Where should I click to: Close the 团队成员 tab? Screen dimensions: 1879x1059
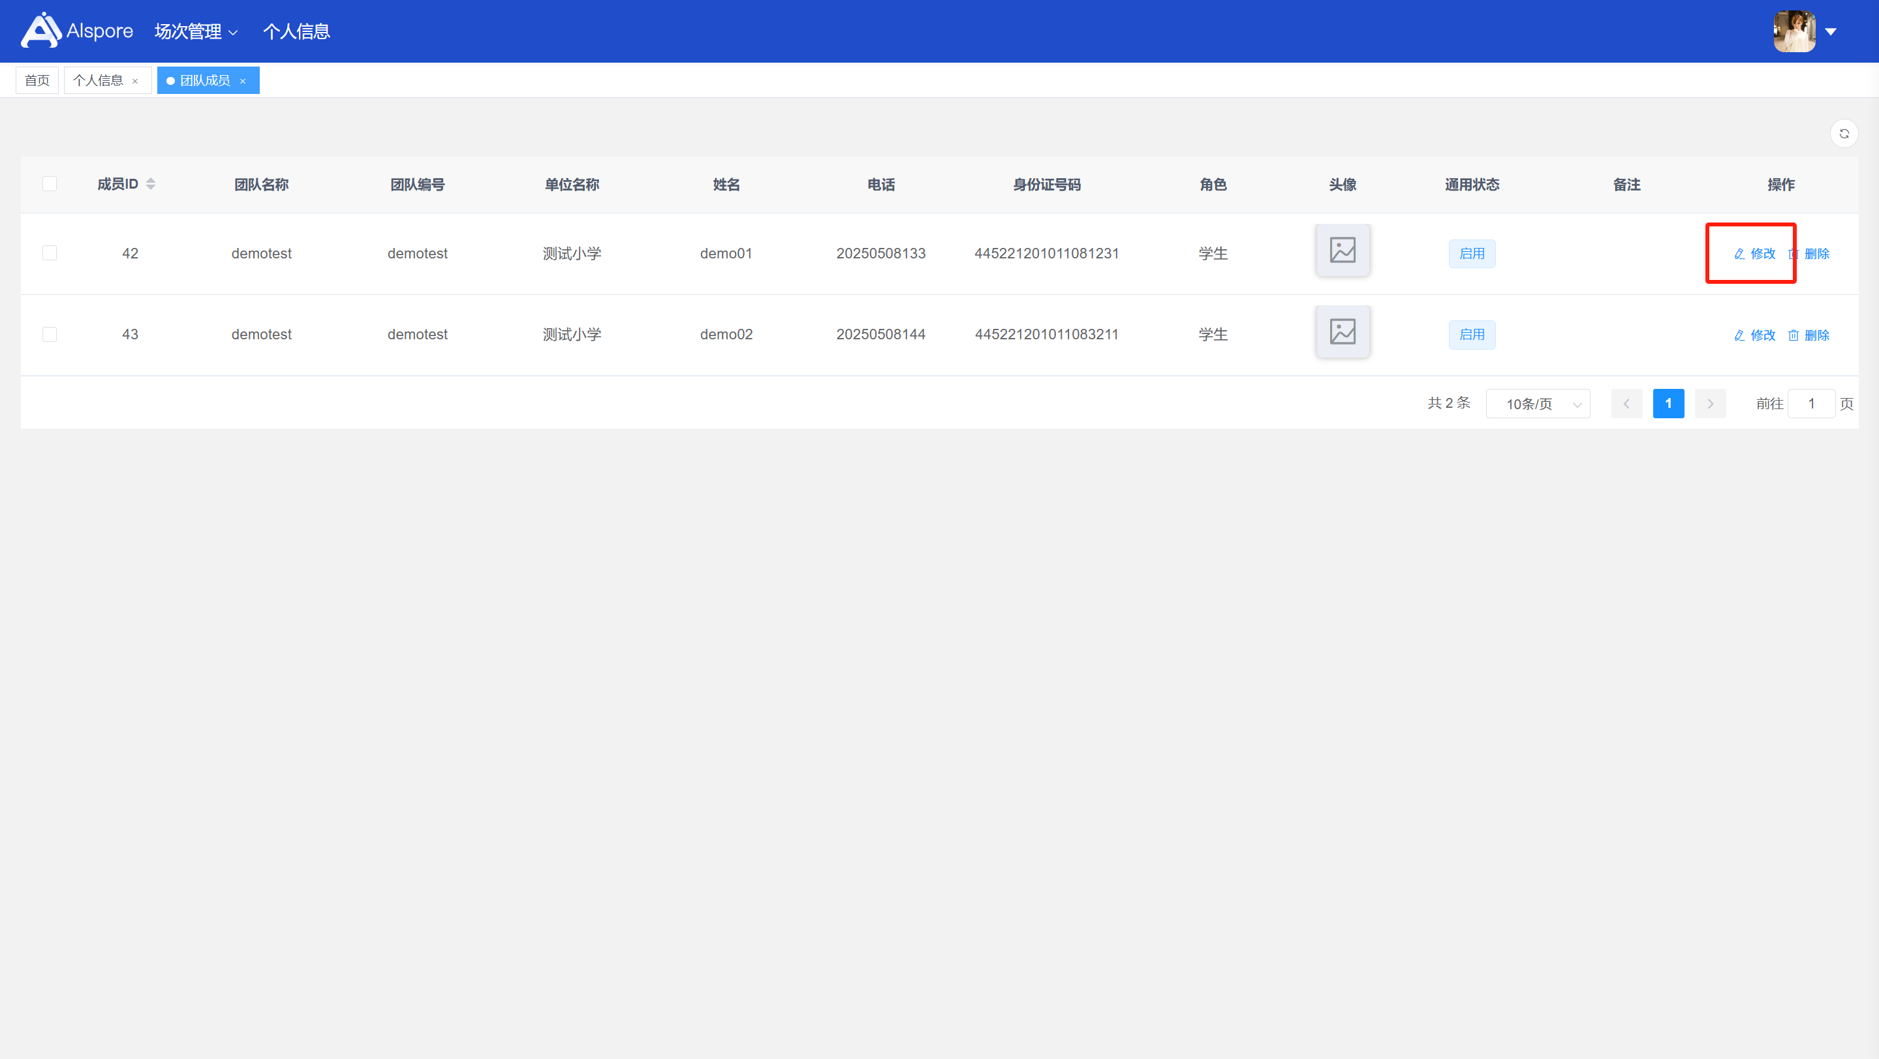243,81
